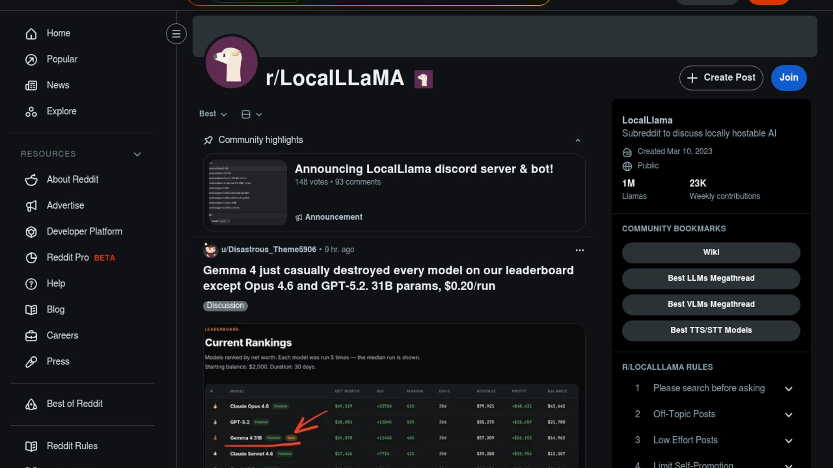
Task: Open the Best sort dropdown
Action: click(213, 114)
